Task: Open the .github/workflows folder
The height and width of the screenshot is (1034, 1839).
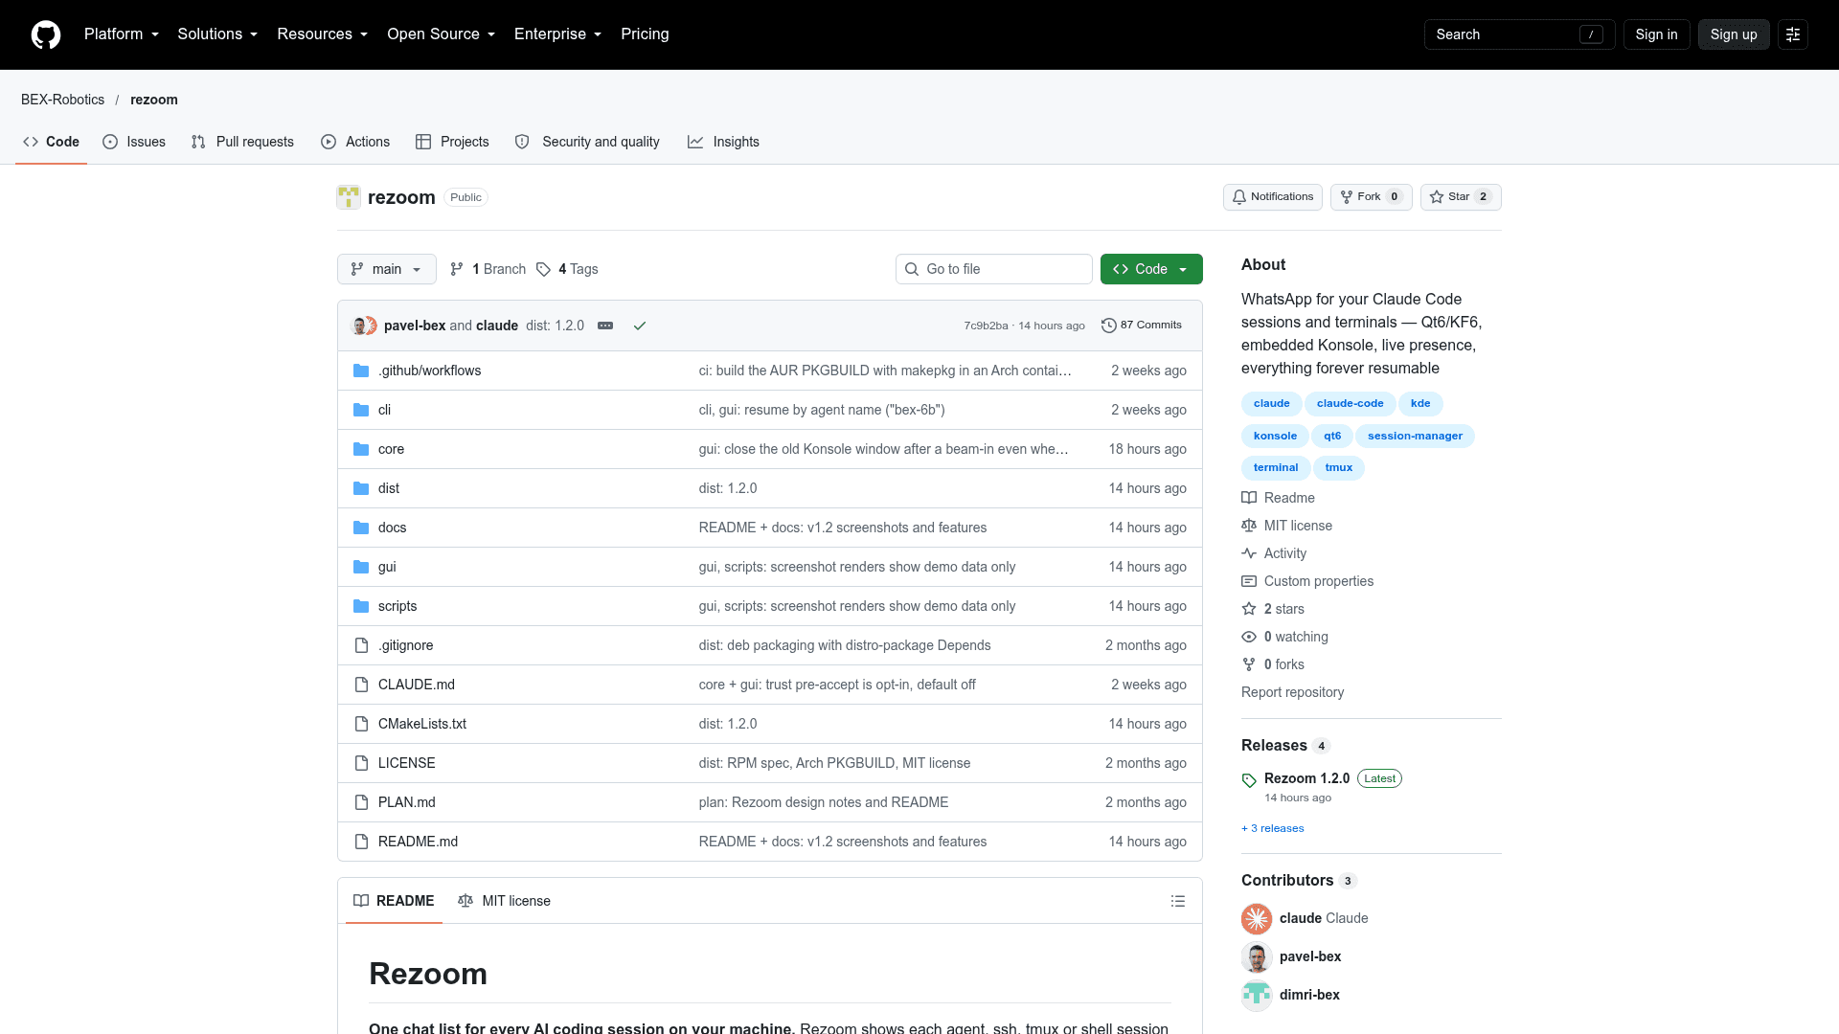Action: coord(429,371)
